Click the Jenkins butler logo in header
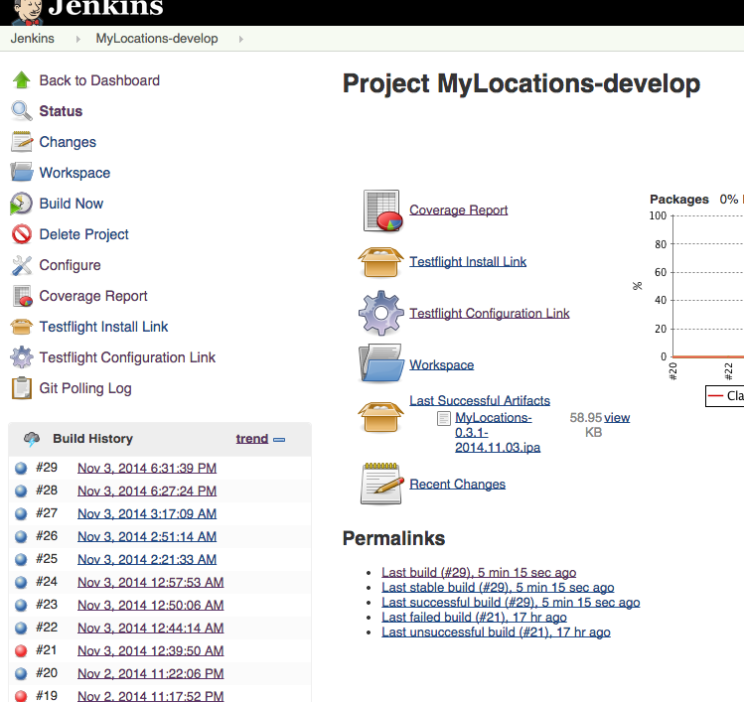Screen dimensions: 744x702 pos(27,12)
